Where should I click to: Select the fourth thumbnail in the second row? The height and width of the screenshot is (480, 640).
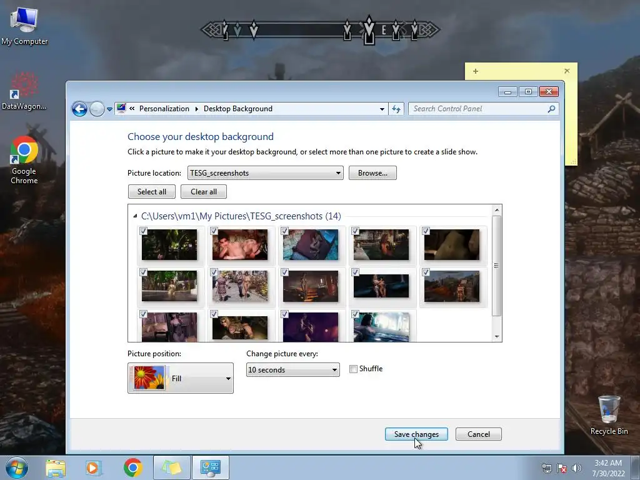click(x=381, y=286)
